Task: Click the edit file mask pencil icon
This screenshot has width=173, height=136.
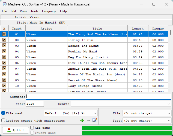Action: (x=95, y=120)
